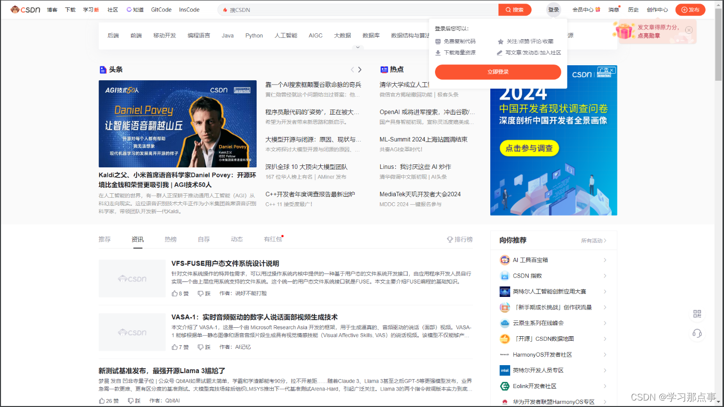
Task: Switch to the 热榜 tab
Action: (x=170, y=240)
